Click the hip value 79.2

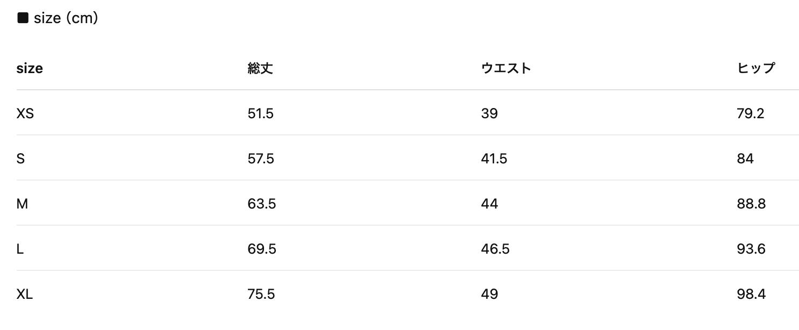point(750,113)
